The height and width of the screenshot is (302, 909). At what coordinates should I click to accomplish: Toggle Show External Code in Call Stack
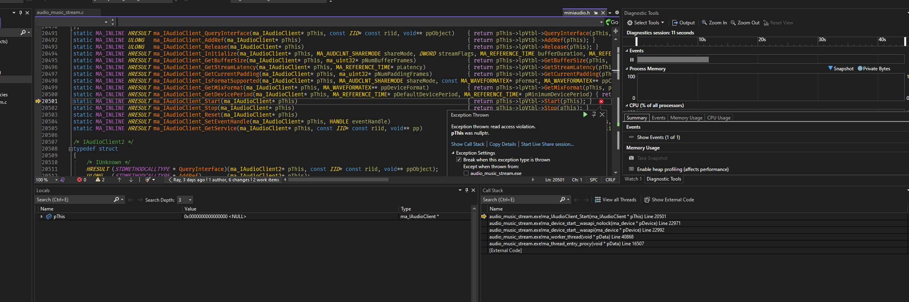669,200
